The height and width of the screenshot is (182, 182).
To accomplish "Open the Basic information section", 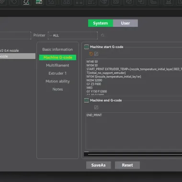I will click(x=57, y=49).
